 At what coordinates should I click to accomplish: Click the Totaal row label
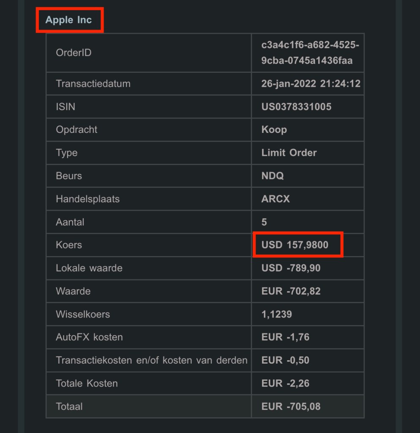pyautogui.click(x=69, y=407)
